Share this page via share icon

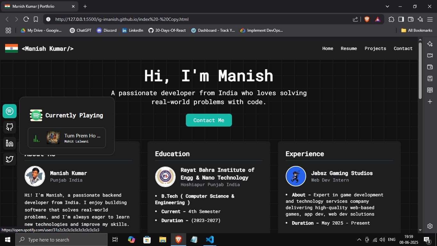355,19
